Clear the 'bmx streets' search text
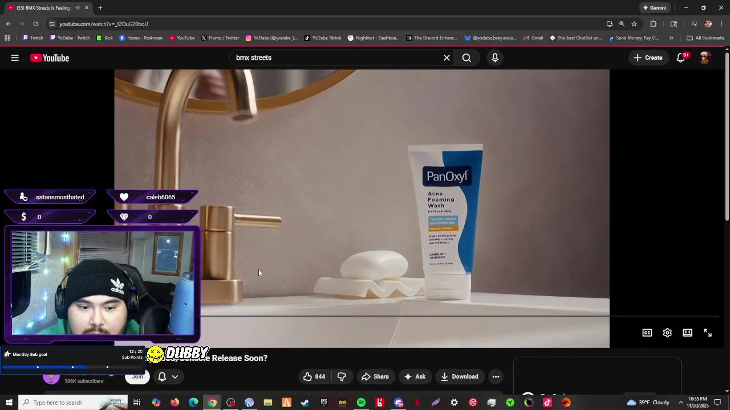730x410 pixels. 447,58
